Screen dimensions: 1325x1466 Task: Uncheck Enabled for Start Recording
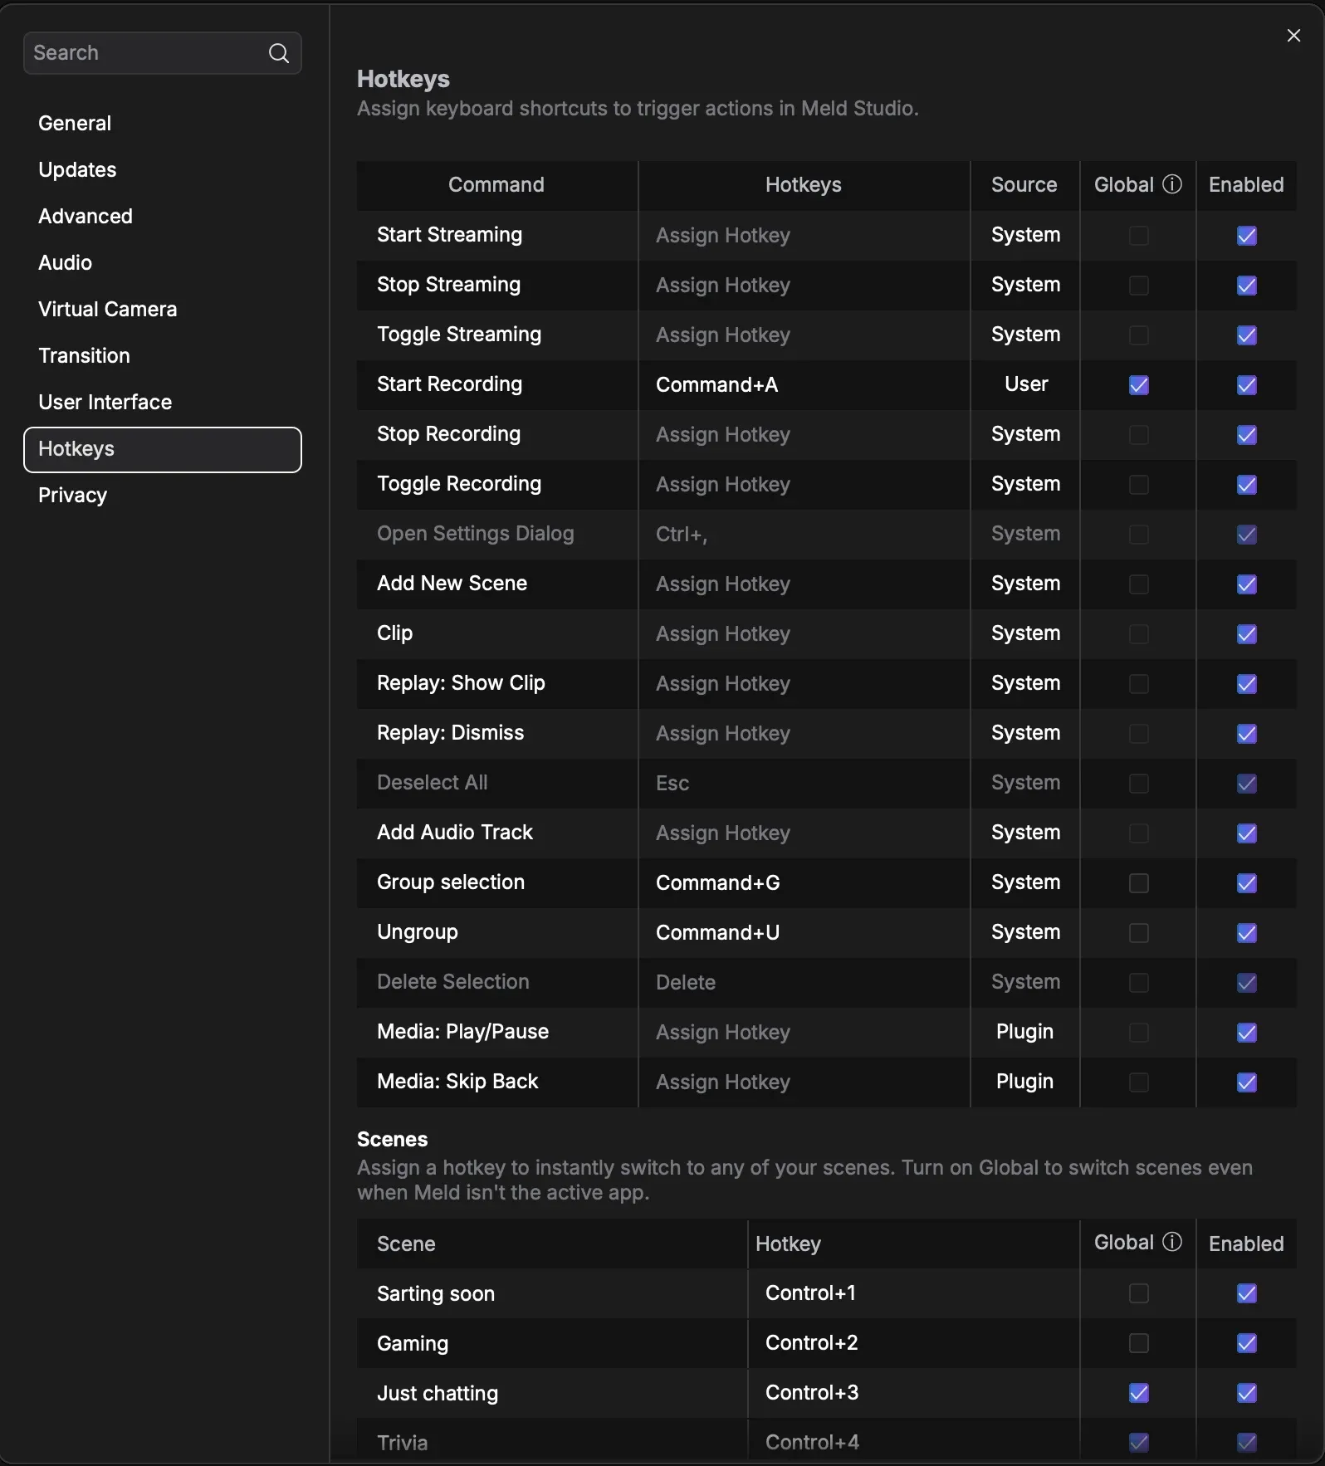click(1247, 385)
